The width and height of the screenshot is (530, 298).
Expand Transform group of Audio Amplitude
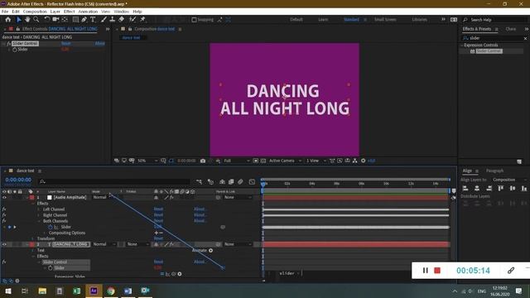(33, 238)
